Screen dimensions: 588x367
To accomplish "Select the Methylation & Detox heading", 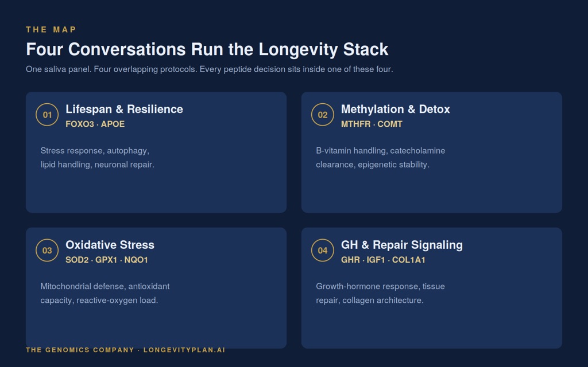I will [395, 109].
